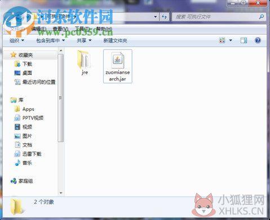The image size is (270, 220).
Task: Minimize the explorer window
Action: (x=233, y=3)
